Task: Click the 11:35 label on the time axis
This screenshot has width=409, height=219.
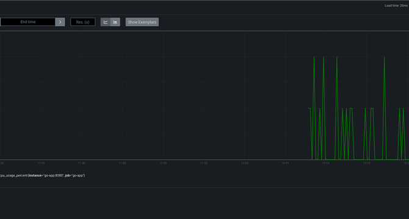Action: tap(41, 163)
